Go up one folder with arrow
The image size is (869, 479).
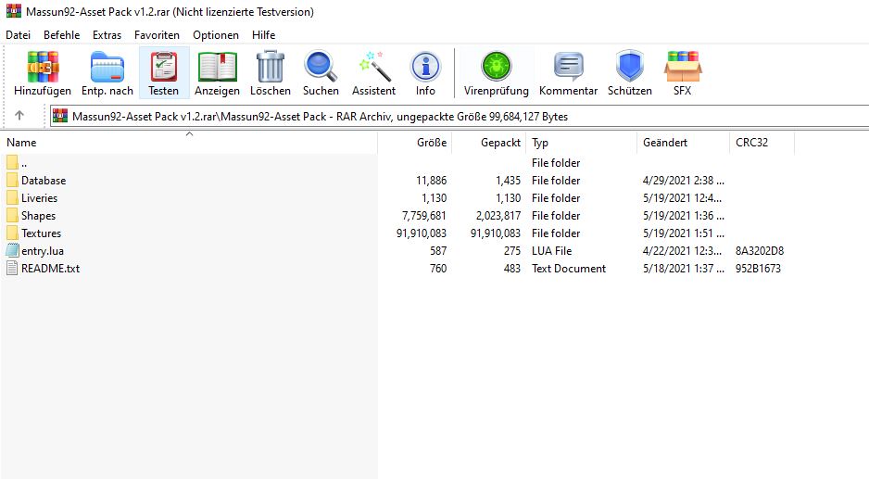[x=19, y=115]
